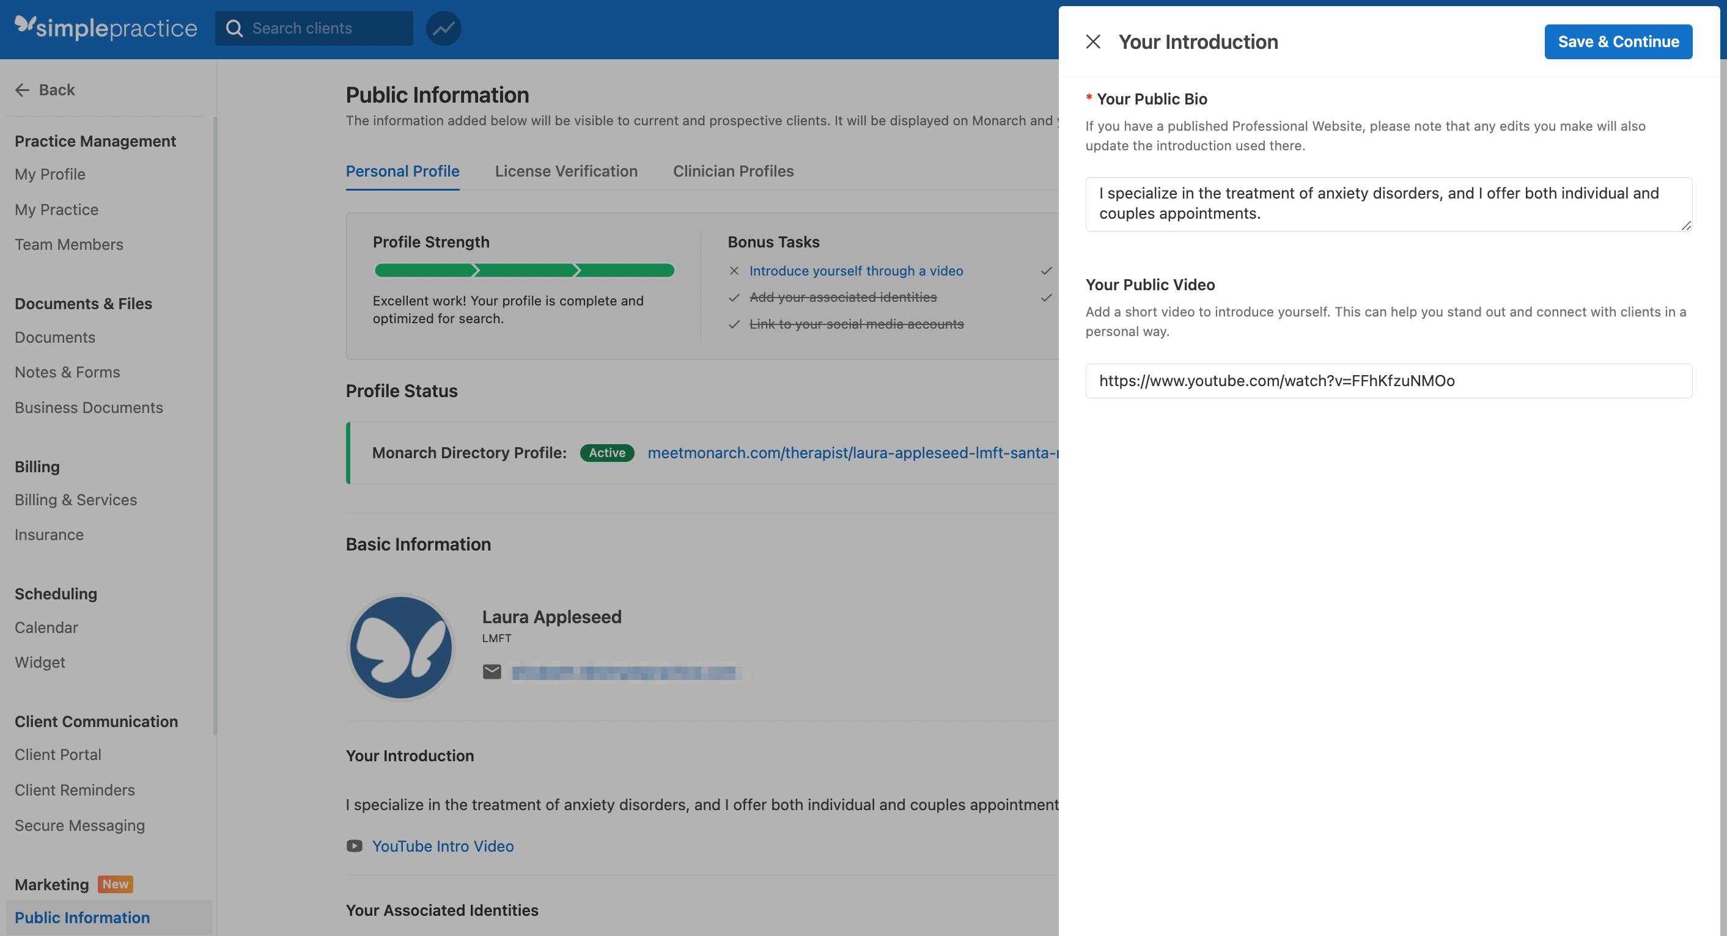
Task: Open Billing & Services settings
Action: (x=76, y=500)
